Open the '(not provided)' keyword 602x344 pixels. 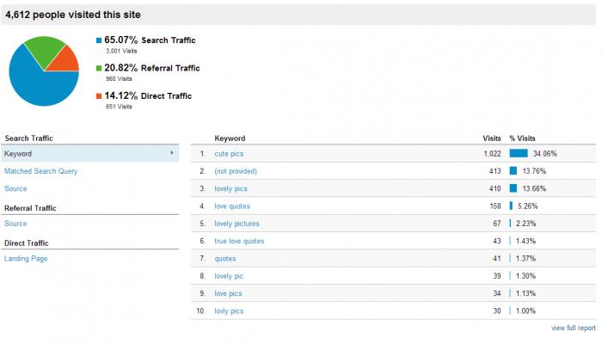point(236,171)
